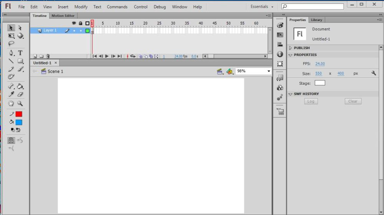
Task: Open the Timeline panel options menu
Action: coord(268,16)
